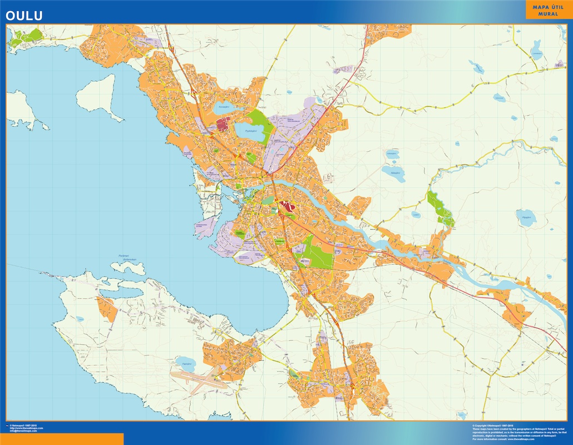This screenshot has height=445, width=573.
Task: Select the dark red area in the city center
Action: (x=288, y=207)
